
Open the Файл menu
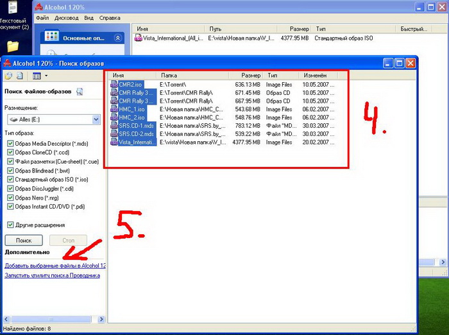click(x=42, y=18)
